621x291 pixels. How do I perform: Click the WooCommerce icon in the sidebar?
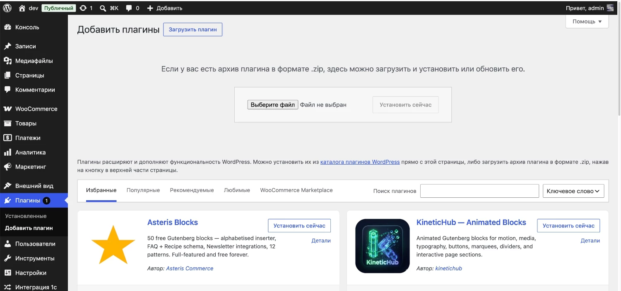pyautogui.click(x=7, y=109)
